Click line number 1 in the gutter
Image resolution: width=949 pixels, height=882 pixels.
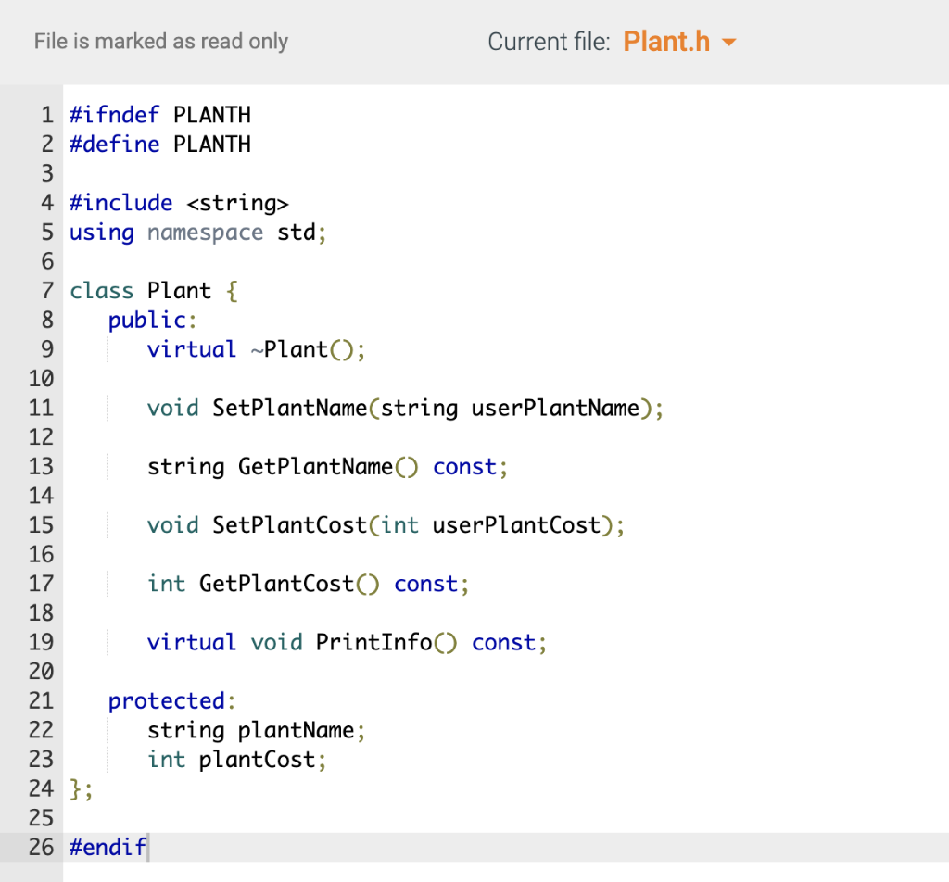pos(46,115)
